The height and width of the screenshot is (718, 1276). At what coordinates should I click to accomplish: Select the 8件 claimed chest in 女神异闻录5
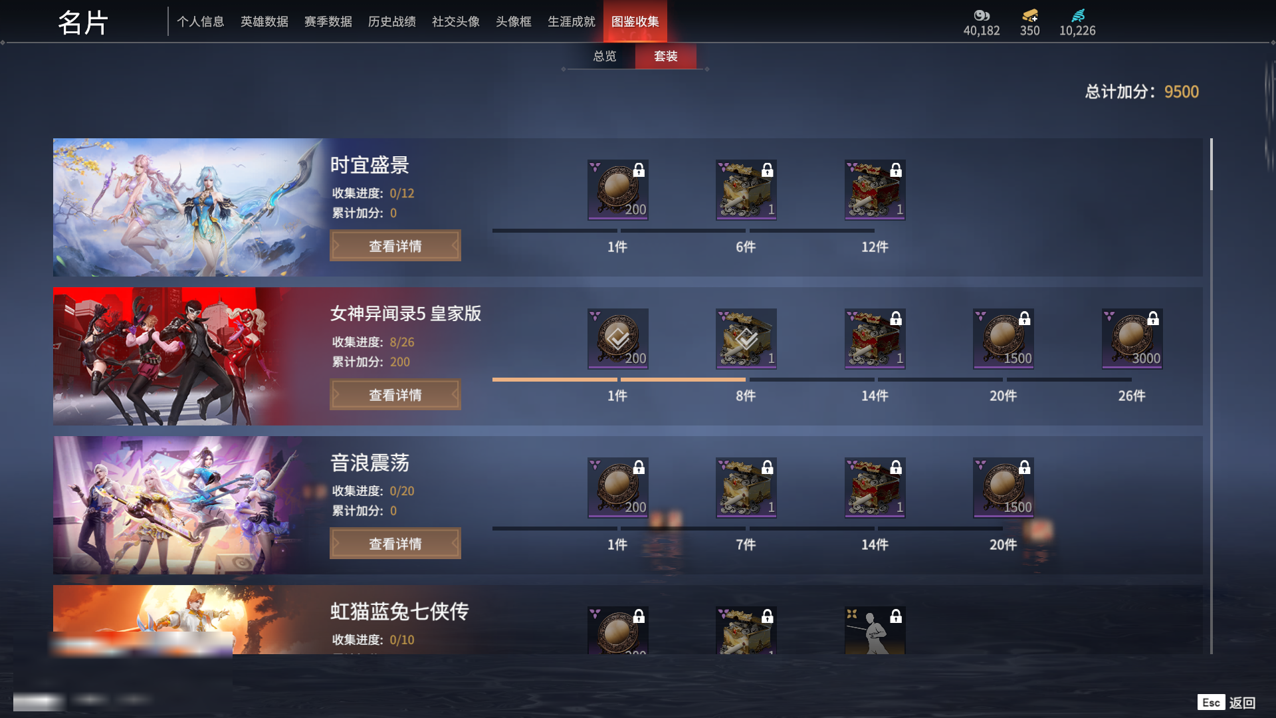point(746,338)
